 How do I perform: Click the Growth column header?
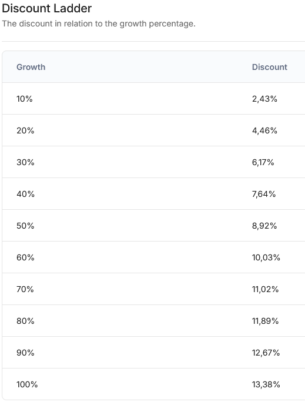tap(31, 67)
